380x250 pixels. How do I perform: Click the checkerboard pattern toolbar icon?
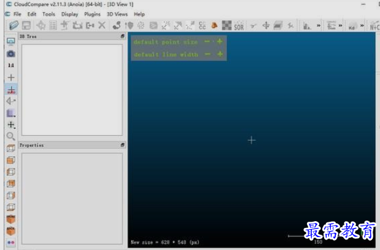tap(227, 25)
